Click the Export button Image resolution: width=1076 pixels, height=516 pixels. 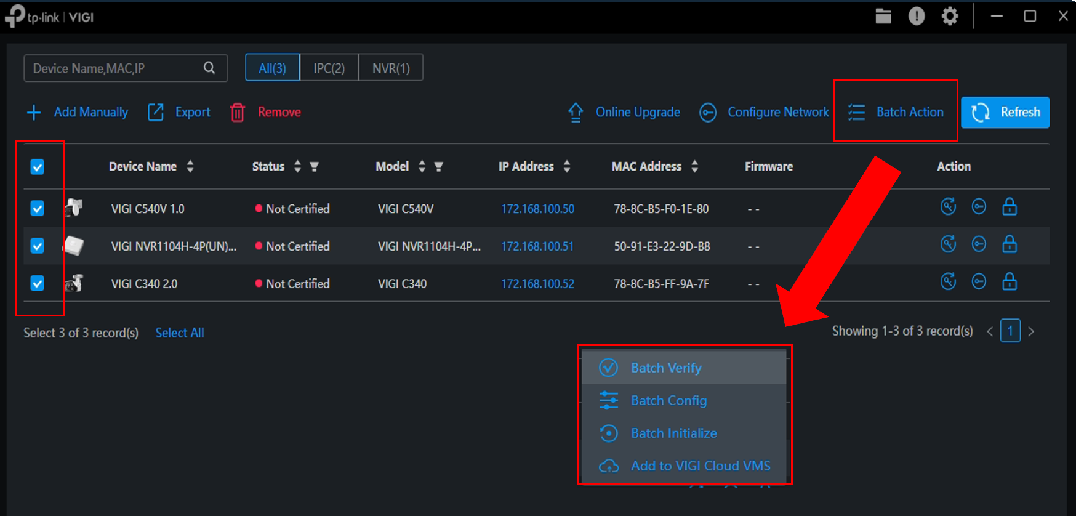[179, 112]
